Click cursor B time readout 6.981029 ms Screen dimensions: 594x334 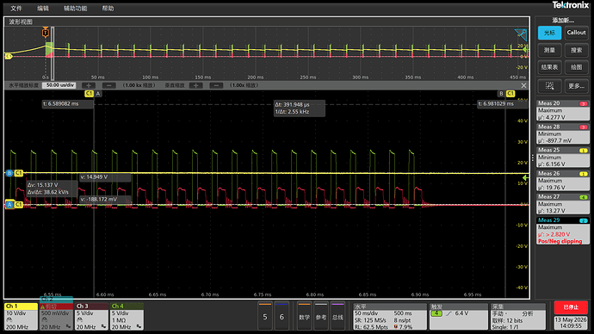point(503,104)
